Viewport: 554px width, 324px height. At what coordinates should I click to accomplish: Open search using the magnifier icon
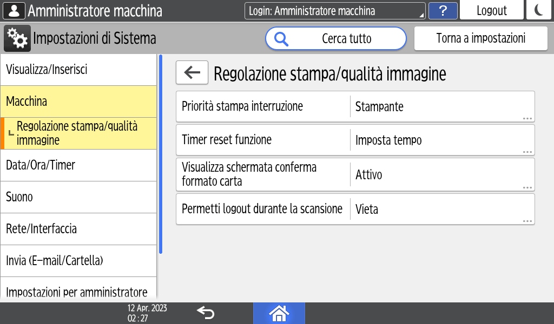point(280,38)
